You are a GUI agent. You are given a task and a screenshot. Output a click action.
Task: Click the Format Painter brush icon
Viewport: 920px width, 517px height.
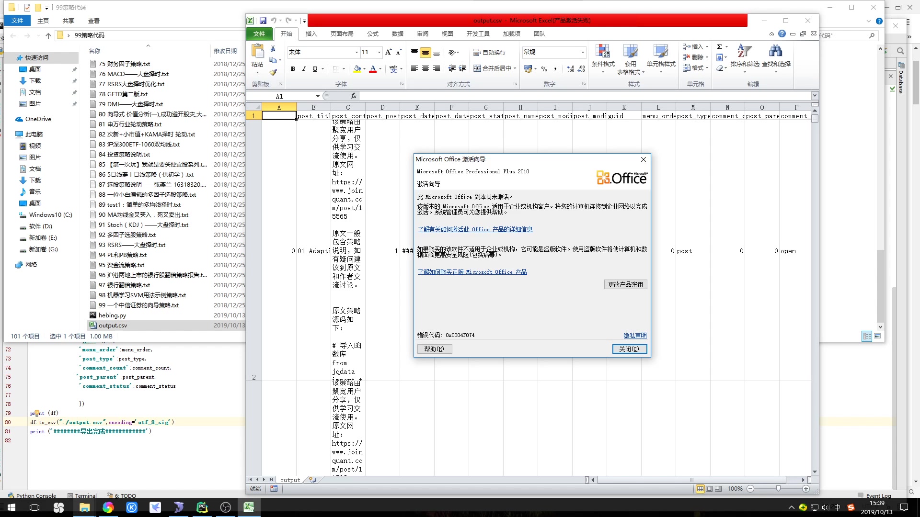point(273,72)
